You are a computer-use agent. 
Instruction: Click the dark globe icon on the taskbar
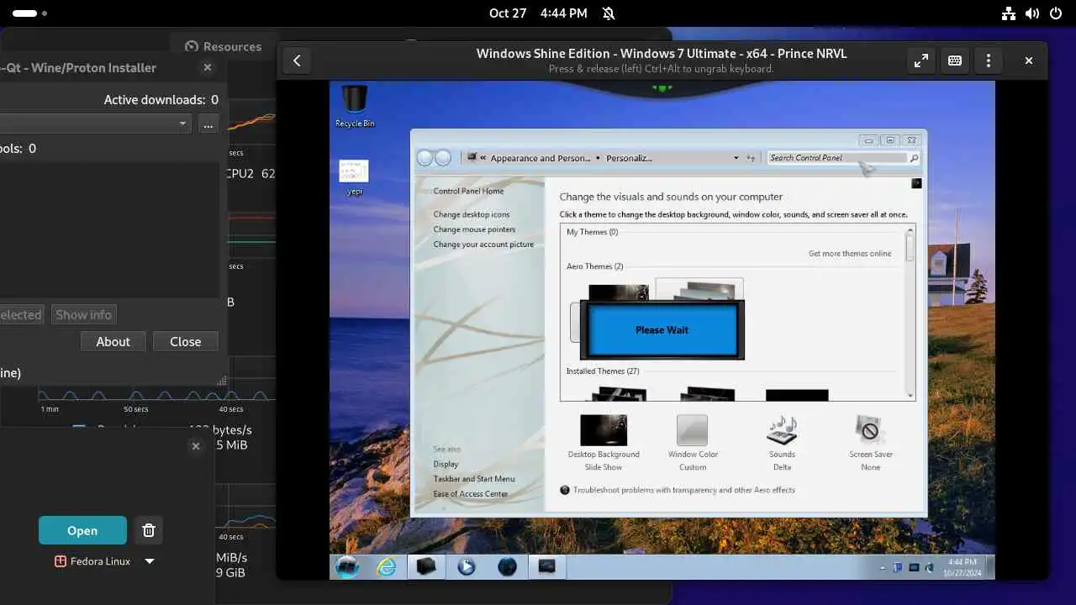point(507,567)
